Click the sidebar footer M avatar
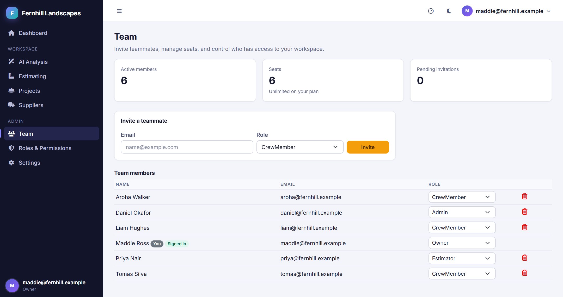 tap(12, 286)
